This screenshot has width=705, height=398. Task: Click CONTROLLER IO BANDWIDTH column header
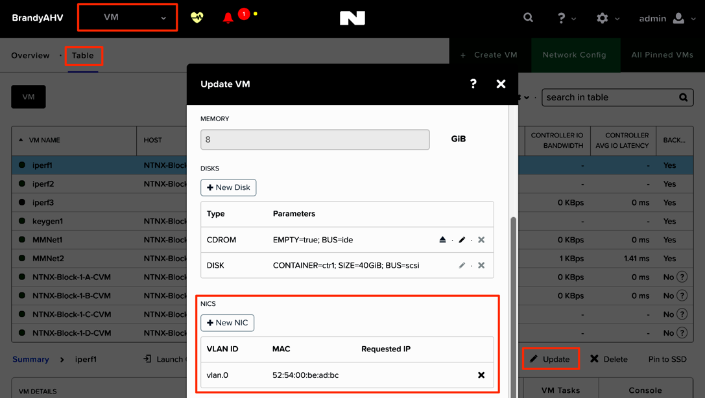[557, 140]
